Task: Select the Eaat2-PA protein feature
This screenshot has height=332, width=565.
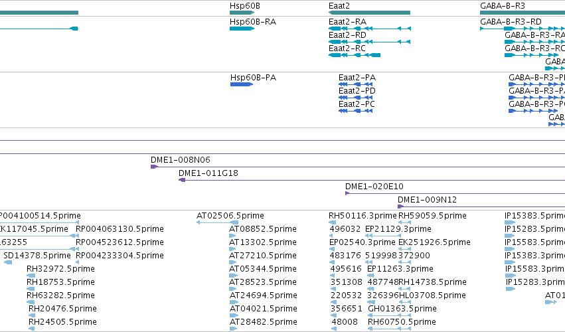Action: (356, 84)
